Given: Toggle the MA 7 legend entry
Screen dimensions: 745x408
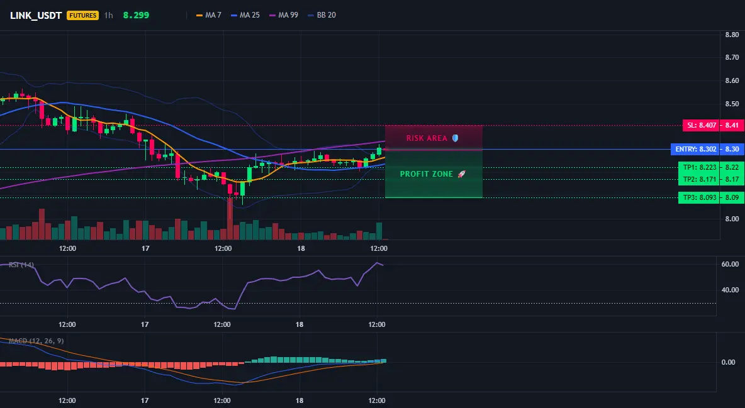Looking at the screenshot, I should pos(209,15).
